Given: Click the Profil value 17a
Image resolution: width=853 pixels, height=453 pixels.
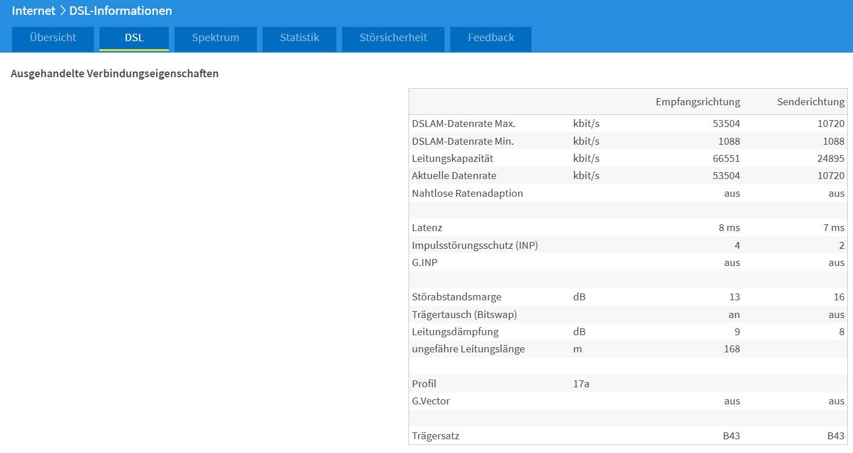Looking at the screenshot, I should pyautogui.click(x=581, y=383).
